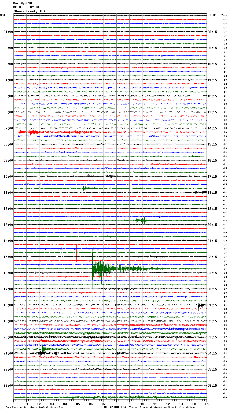Click the 08 minute axis tick label
The image size is (228, 411).
(116, 403)
